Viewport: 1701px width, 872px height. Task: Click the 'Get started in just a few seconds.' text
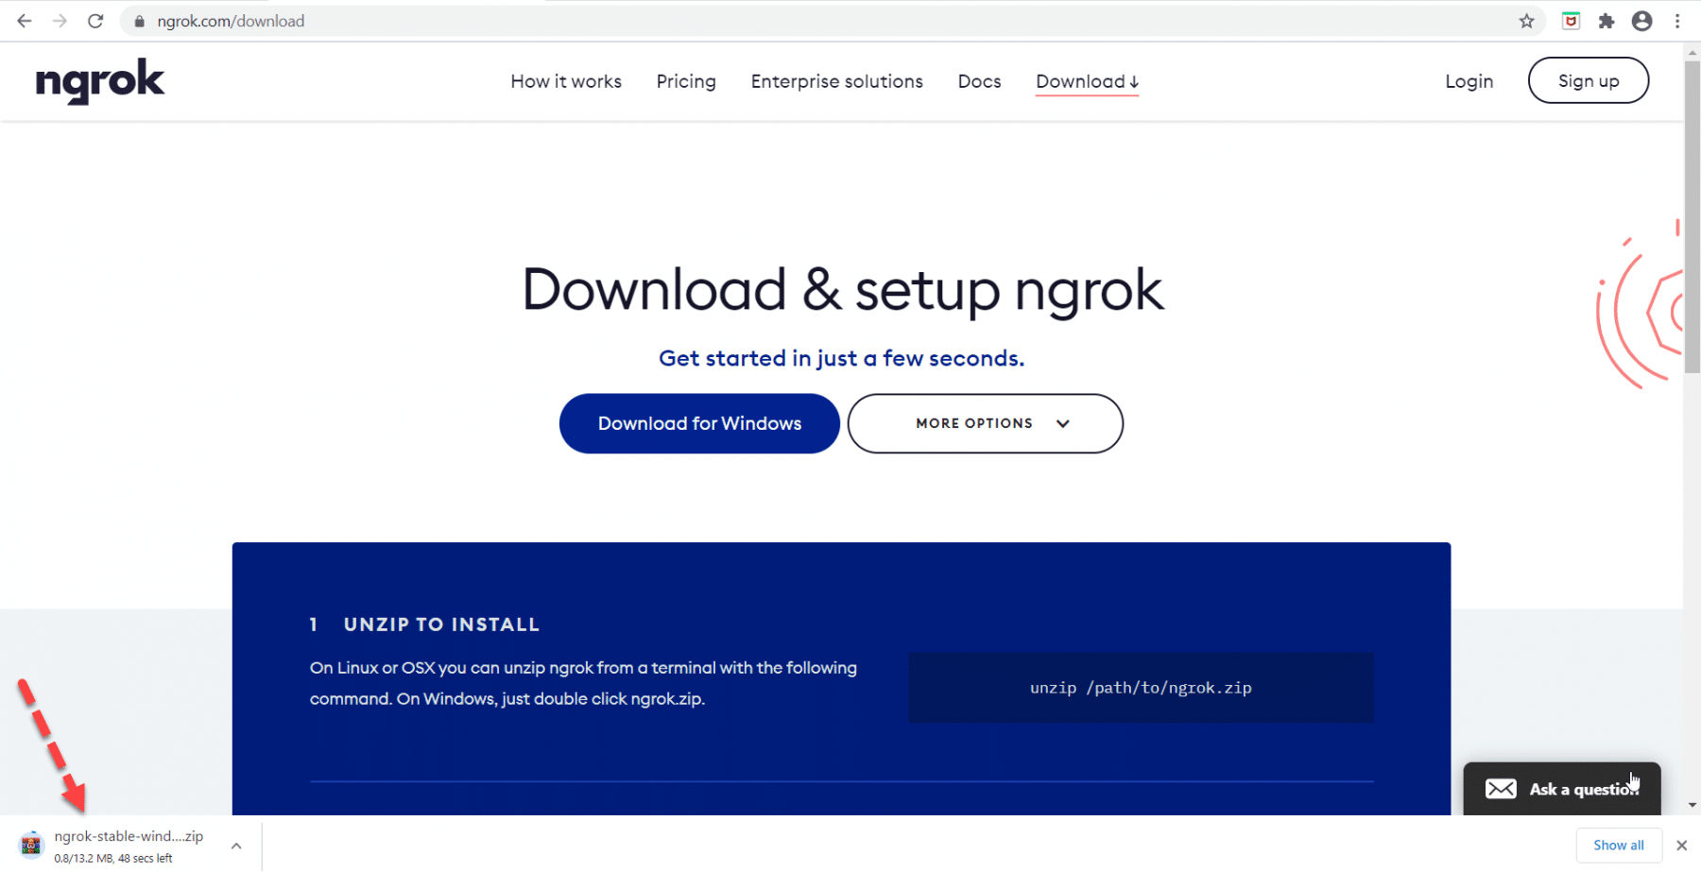click(x=841, y=358)
